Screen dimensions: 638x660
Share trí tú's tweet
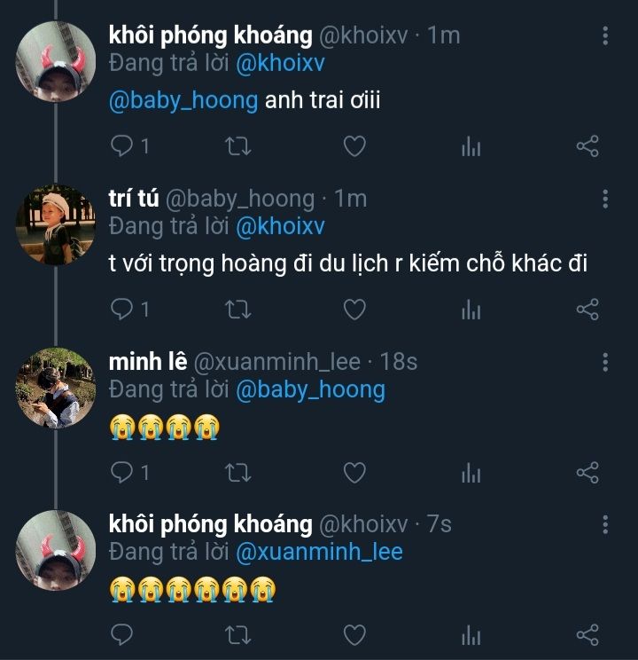[x=587, y=309]
